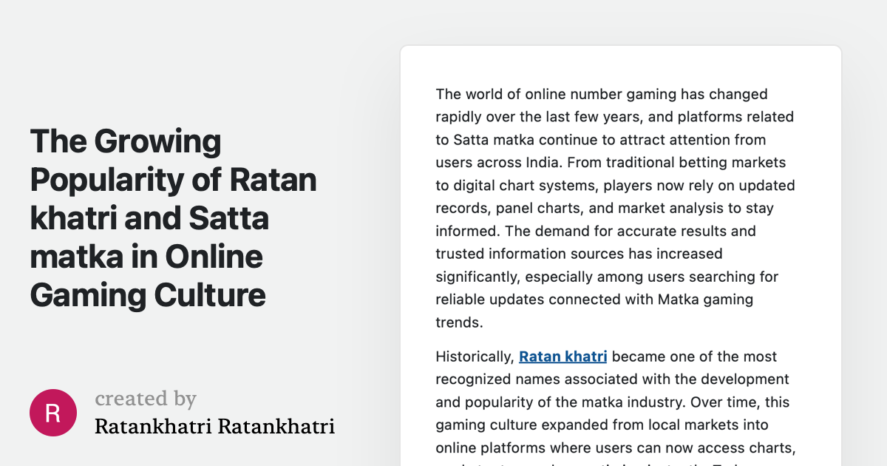This screenshot has height=466, width=887.
Task: Click the "created by" label
Action: (x=146, y=399)
